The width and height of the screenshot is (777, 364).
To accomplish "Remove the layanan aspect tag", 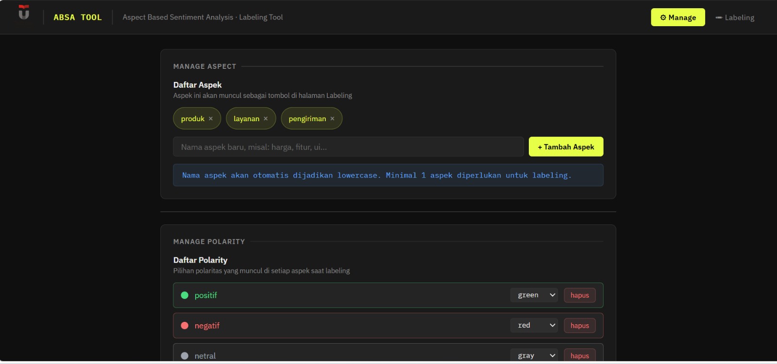I will 266,119.
